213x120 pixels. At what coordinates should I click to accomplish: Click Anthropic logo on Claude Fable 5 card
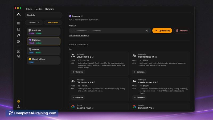coord(73,55)
